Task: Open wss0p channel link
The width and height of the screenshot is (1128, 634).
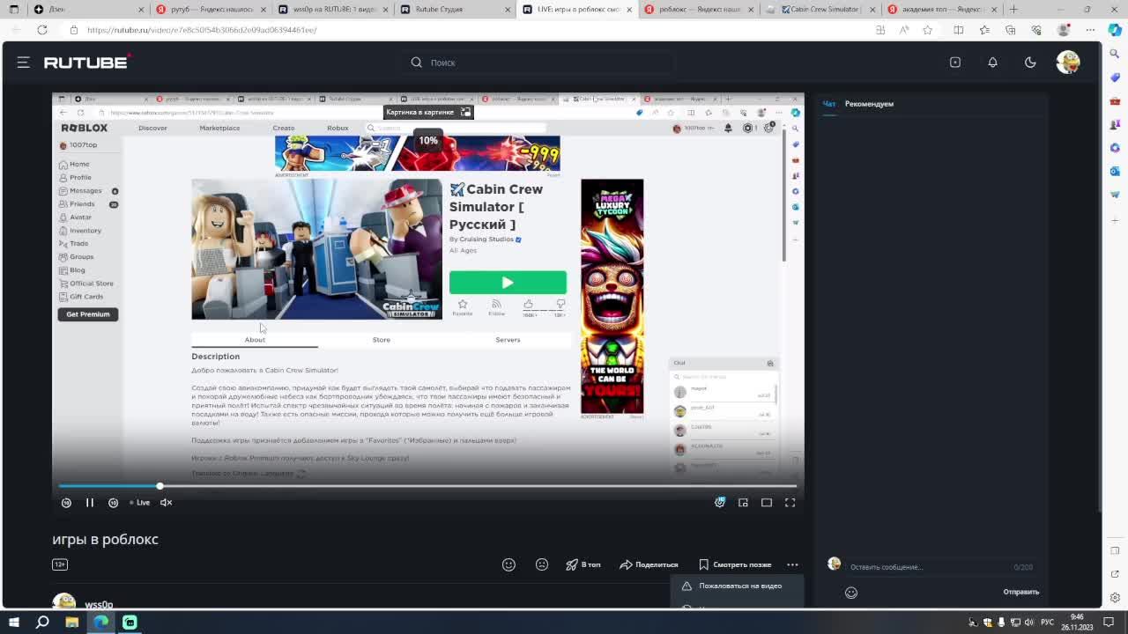Action: coord(99,605)
